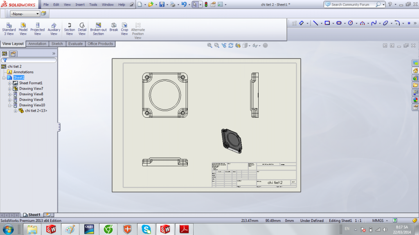Expand Drawing View8 tree node
The height and width of the screenshot is (235, 419).
tap(10, 94)
